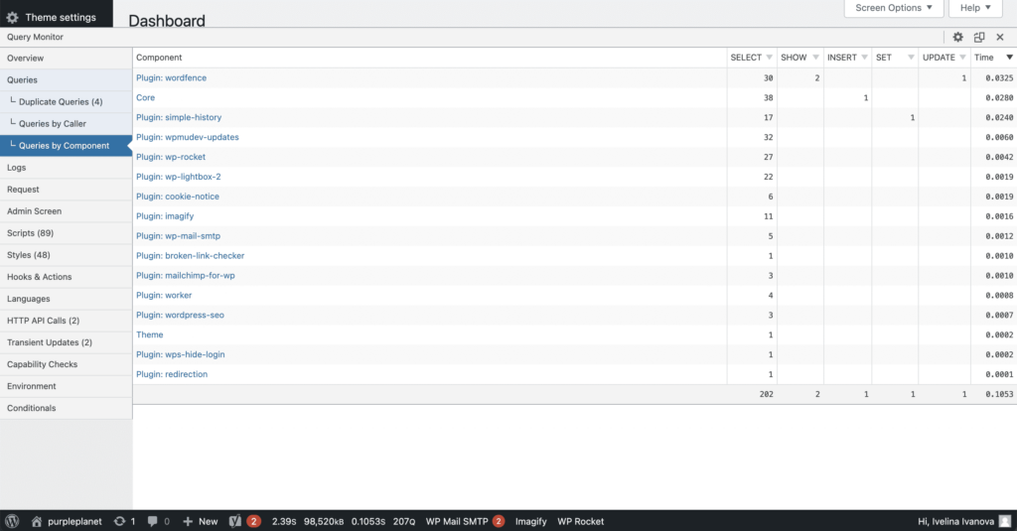Screen dimensions: 1017x531
Task: Close the Query Monitor panel
Action: [1000, 37]
